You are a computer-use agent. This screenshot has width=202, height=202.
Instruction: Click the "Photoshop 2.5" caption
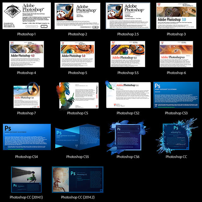pos(128,34)
